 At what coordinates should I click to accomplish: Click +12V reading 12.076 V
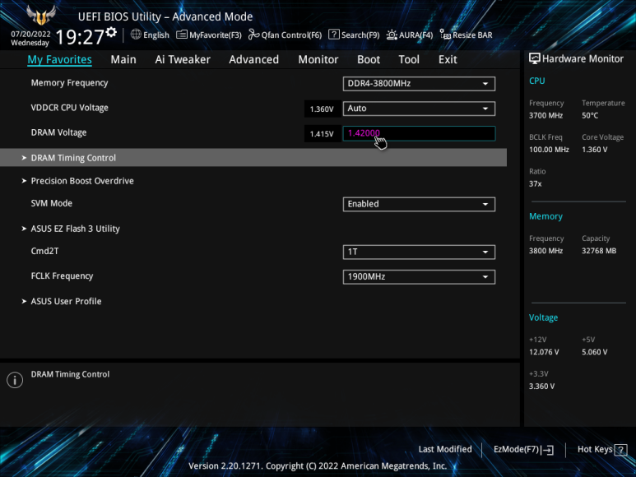tap(544, 352)
